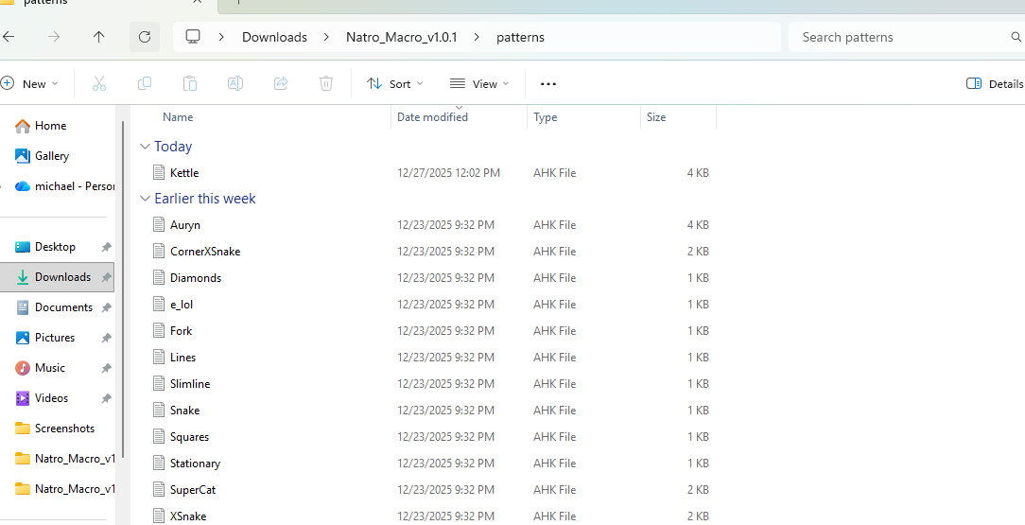The image size is (1025, 525).
Task: Expand chevron before Downloads in address bar
Action: pos(221,37)
